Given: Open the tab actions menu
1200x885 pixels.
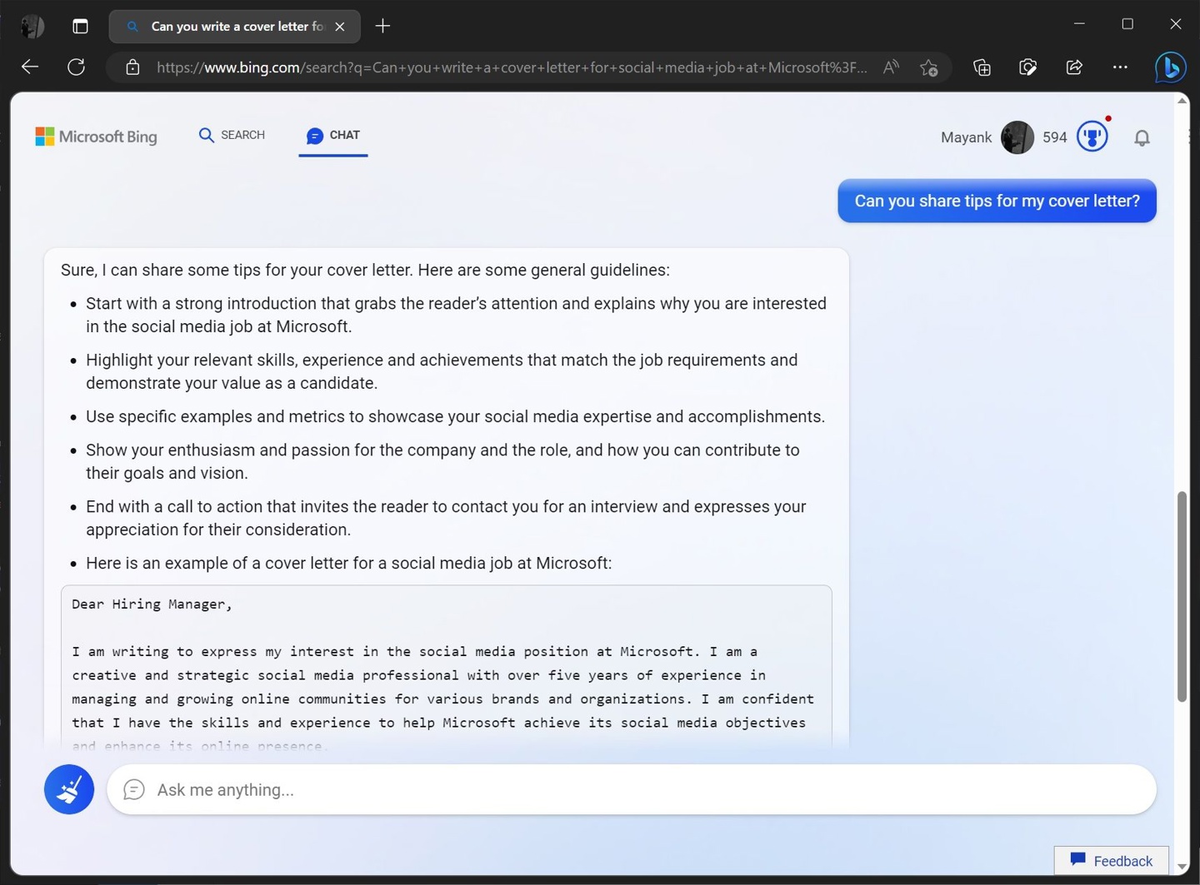Looking at the screenshot, I should tap(80, 26).
